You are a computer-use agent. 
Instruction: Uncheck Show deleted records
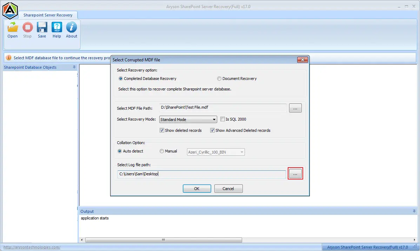[x=162, y=130]
